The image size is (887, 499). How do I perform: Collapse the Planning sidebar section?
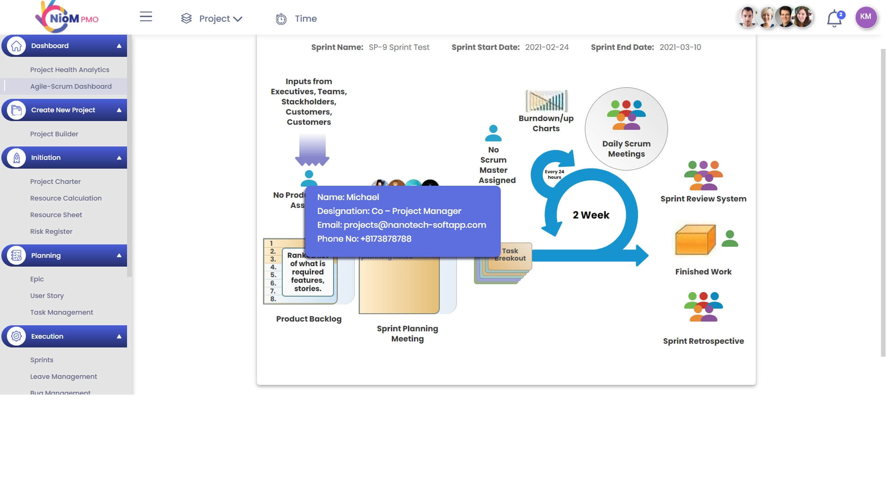pyautogui.click(x=119, y=256)
